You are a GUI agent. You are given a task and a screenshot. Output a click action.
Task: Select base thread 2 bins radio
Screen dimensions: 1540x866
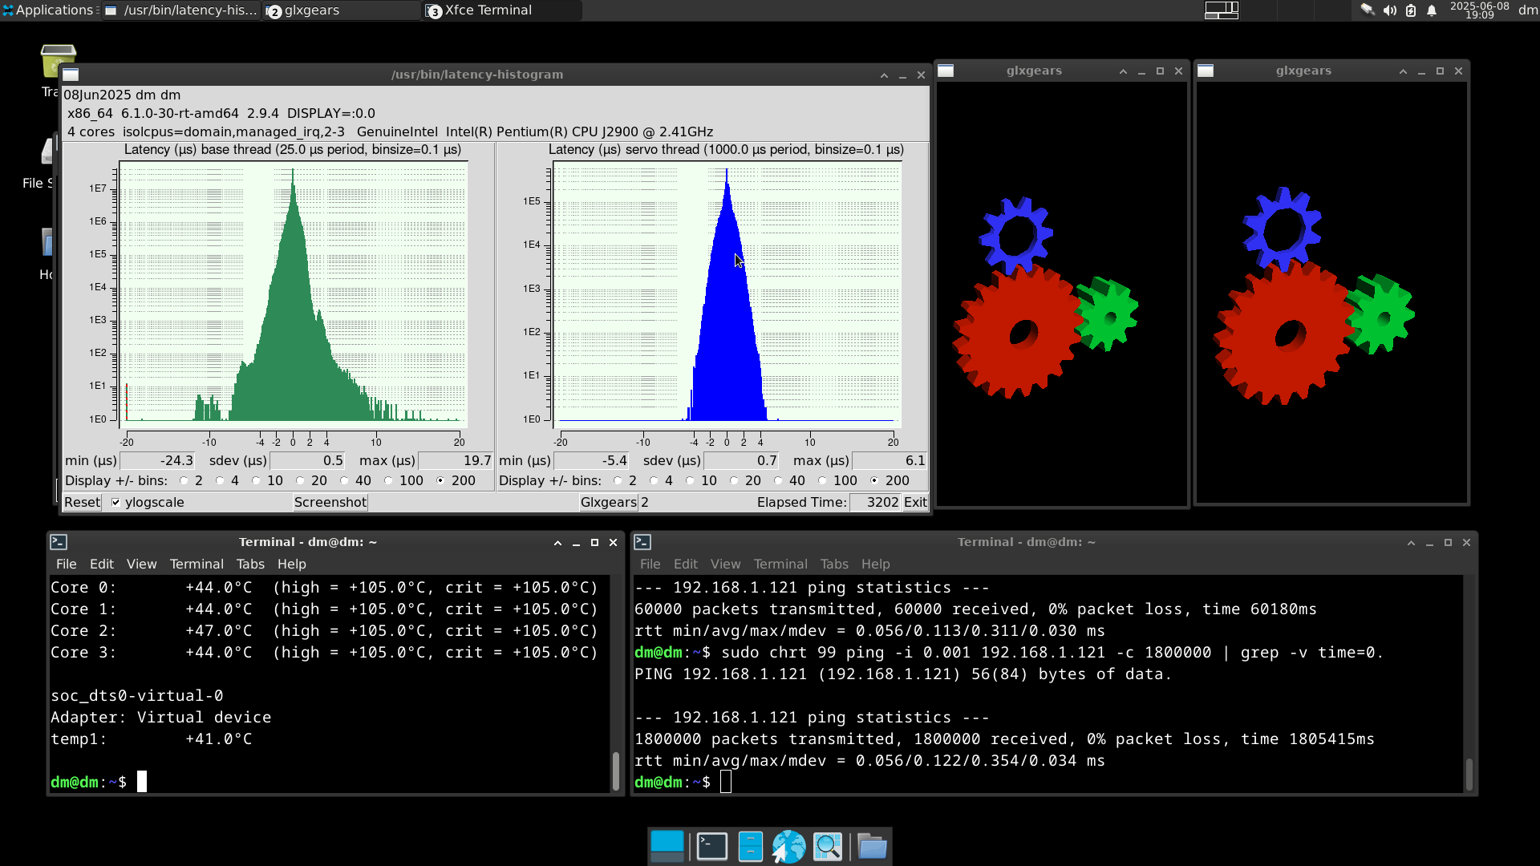coord(184,481)
